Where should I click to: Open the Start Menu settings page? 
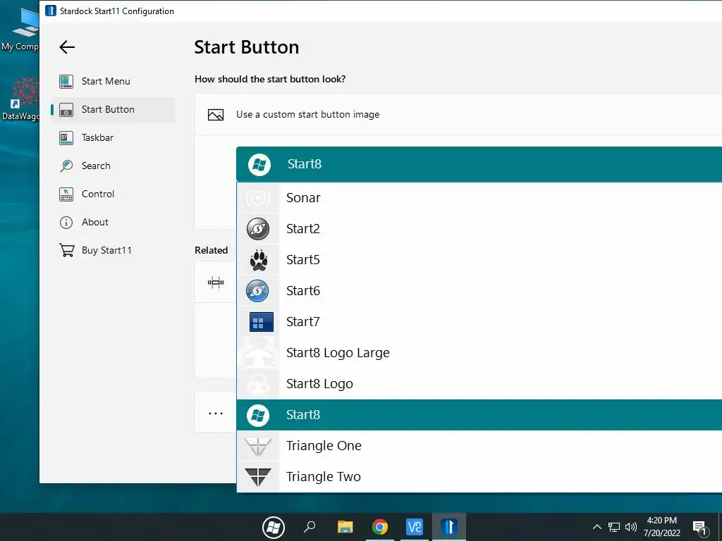click(113, 82)
